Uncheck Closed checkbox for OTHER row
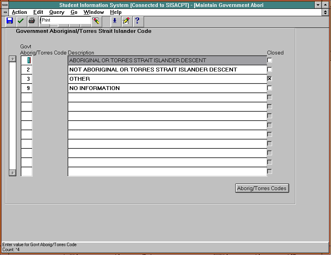 tap(270, 79)
